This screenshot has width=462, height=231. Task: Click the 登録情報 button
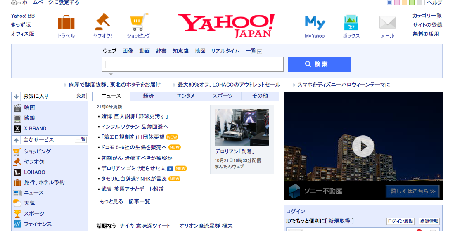(429, 221)
